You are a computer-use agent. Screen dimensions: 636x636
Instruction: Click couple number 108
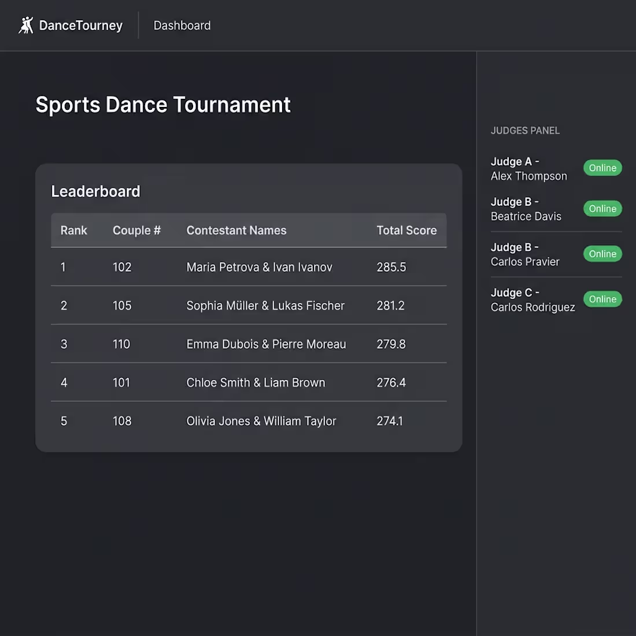point(122,421)
